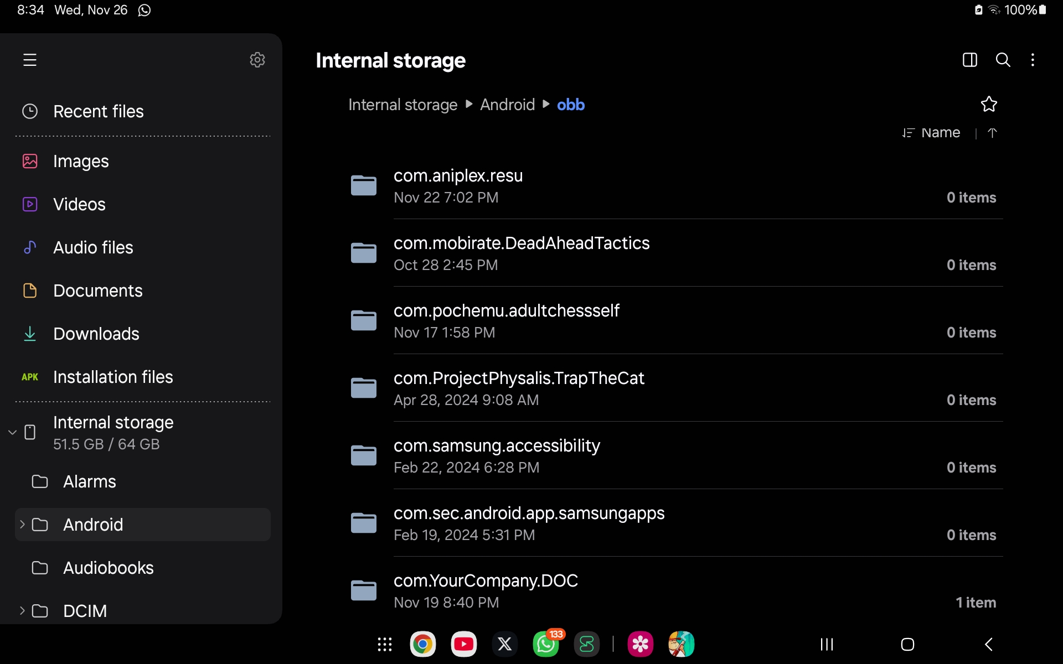The image size is (1063, 664).
Task: Open the hamburger menu in sidebar
Action: click(30, 60)
